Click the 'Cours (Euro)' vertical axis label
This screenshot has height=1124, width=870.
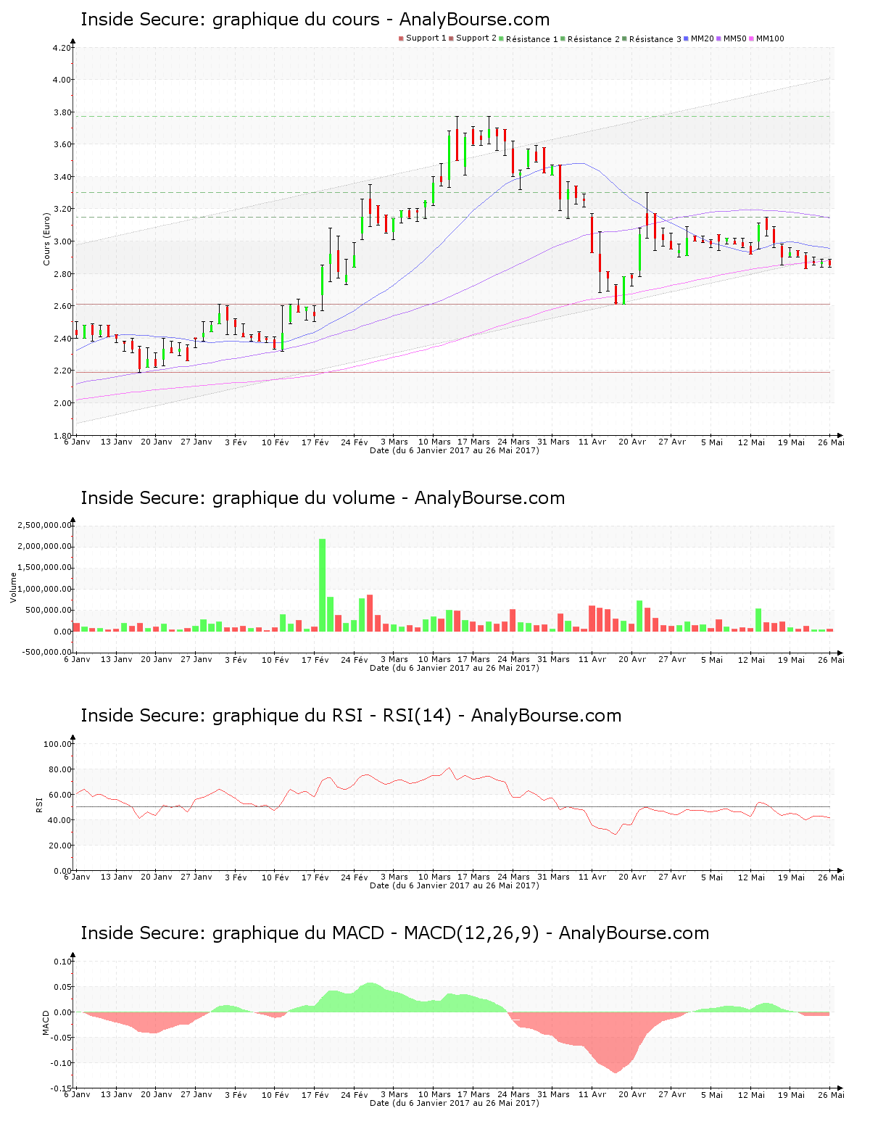click(x=46, y=239)
